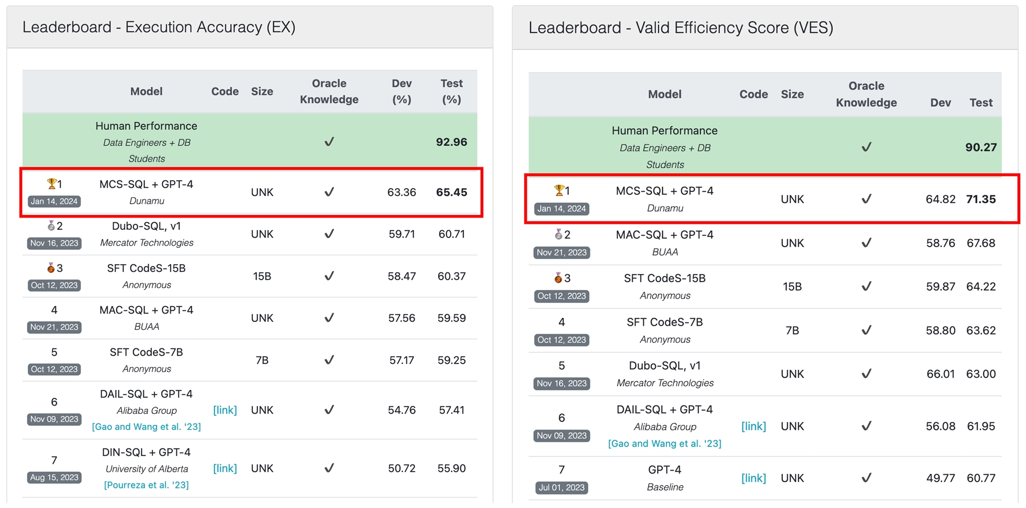Screen dimensions: 1026x508
Task: Open the DIN-SQL + GPT-4 code link
Action: (x=225, y=468)
